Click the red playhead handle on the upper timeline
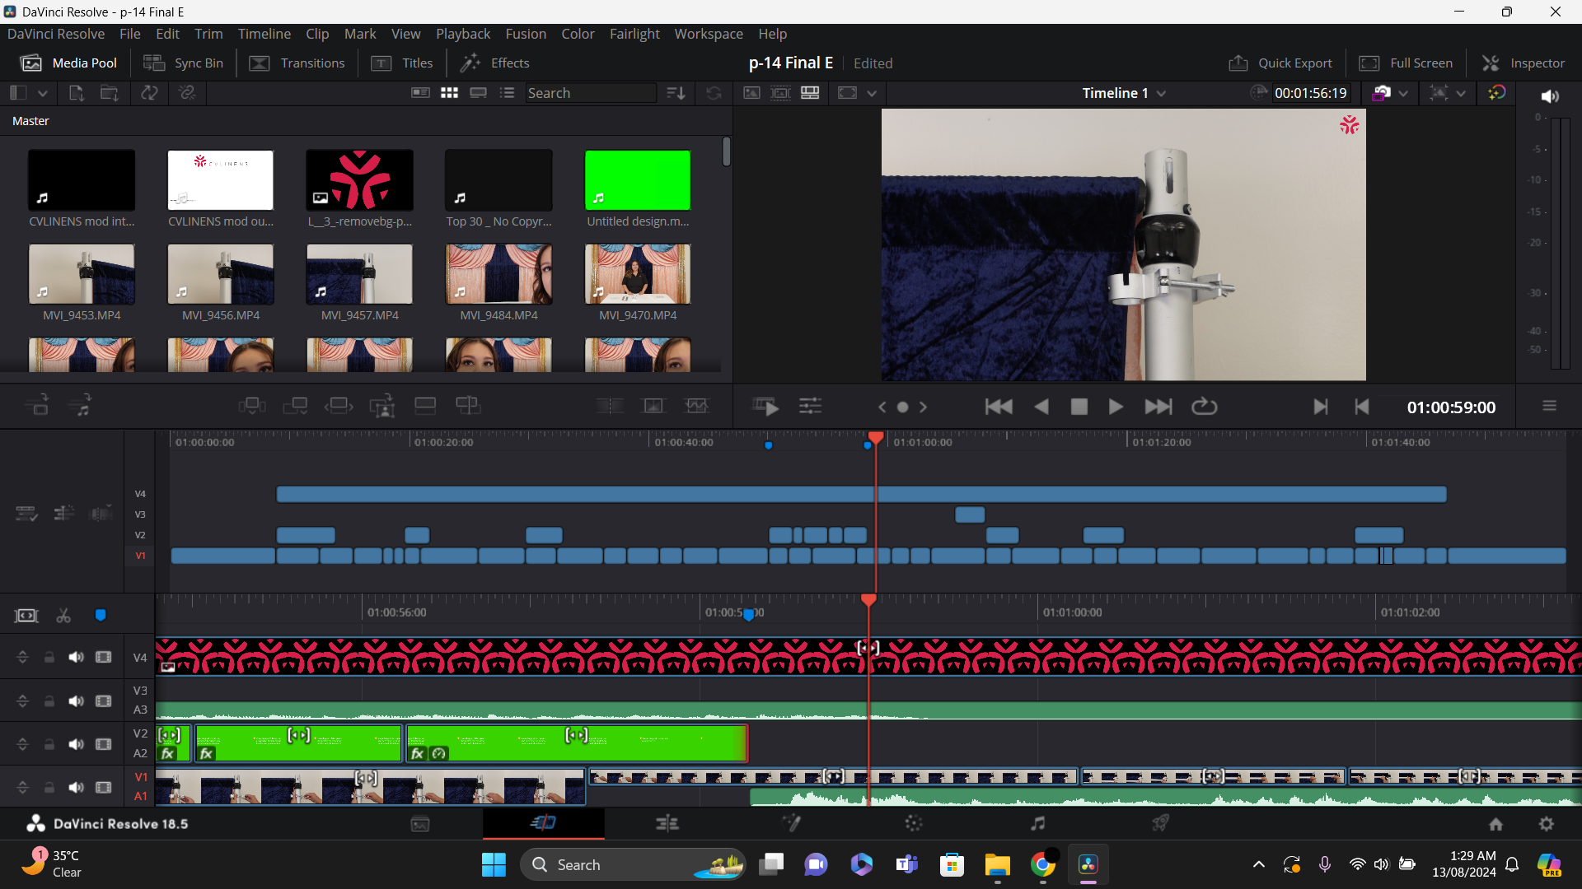Image resolution: width=1582 pixels, height=889 pixels. [876, 437]
